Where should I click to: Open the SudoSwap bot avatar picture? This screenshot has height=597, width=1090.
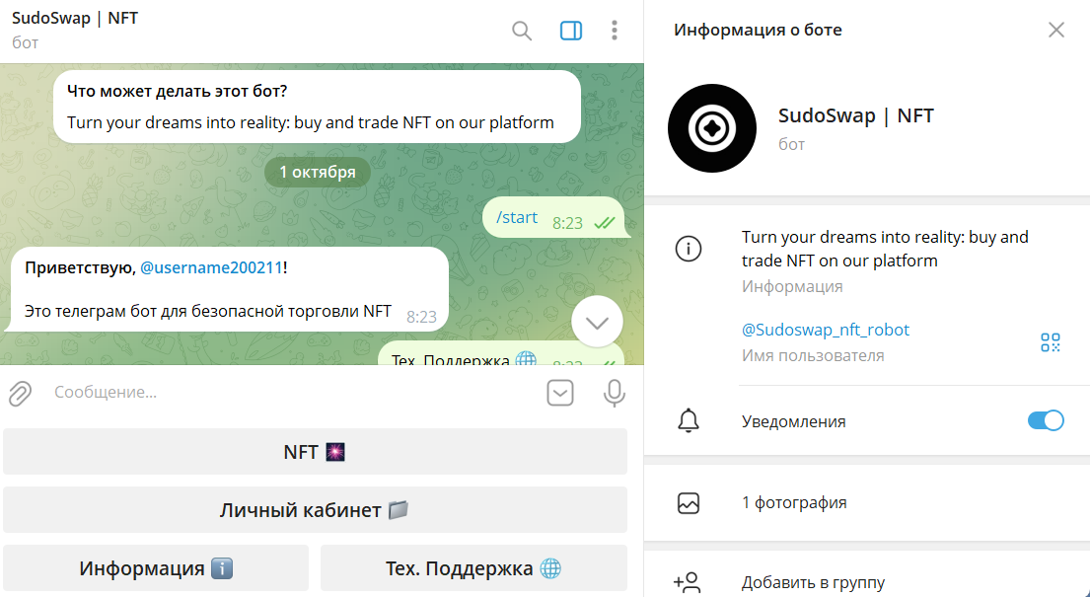tap(711, 128)
